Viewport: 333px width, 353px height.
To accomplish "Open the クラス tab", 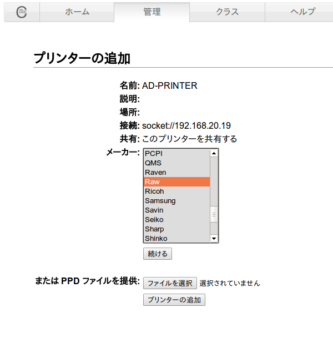I will click(227, 12).
